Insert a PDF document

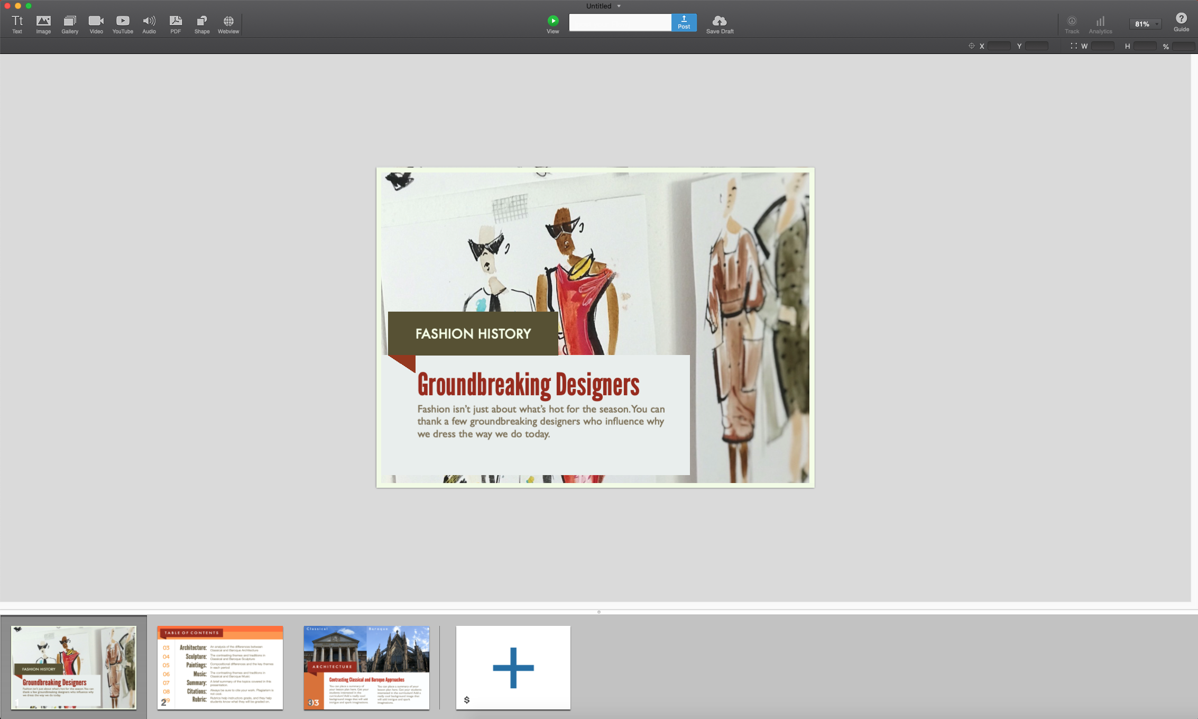176,24
